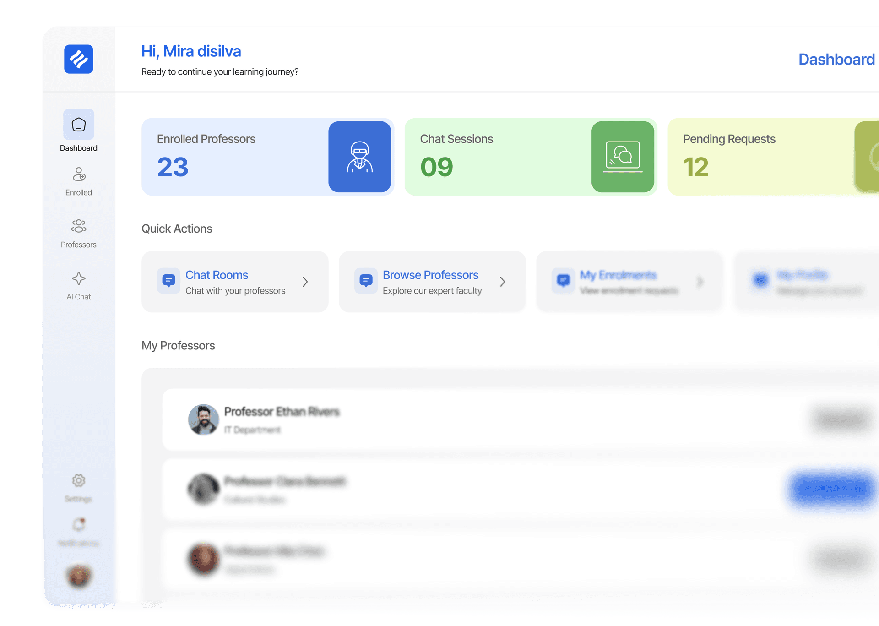Click the Chat Sessions count 09
The width and height of the screenshot is (879, 626).
[x=437, y=167]
